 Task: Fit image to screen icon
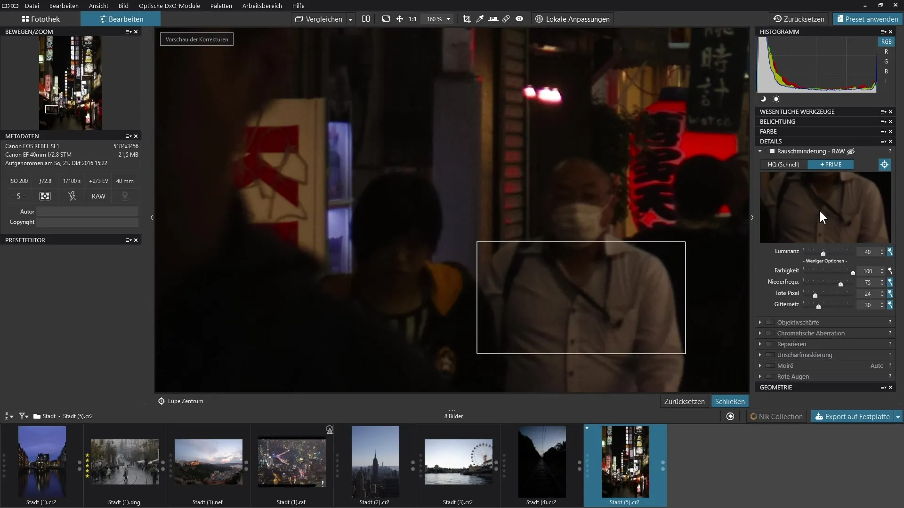[386, 19]
